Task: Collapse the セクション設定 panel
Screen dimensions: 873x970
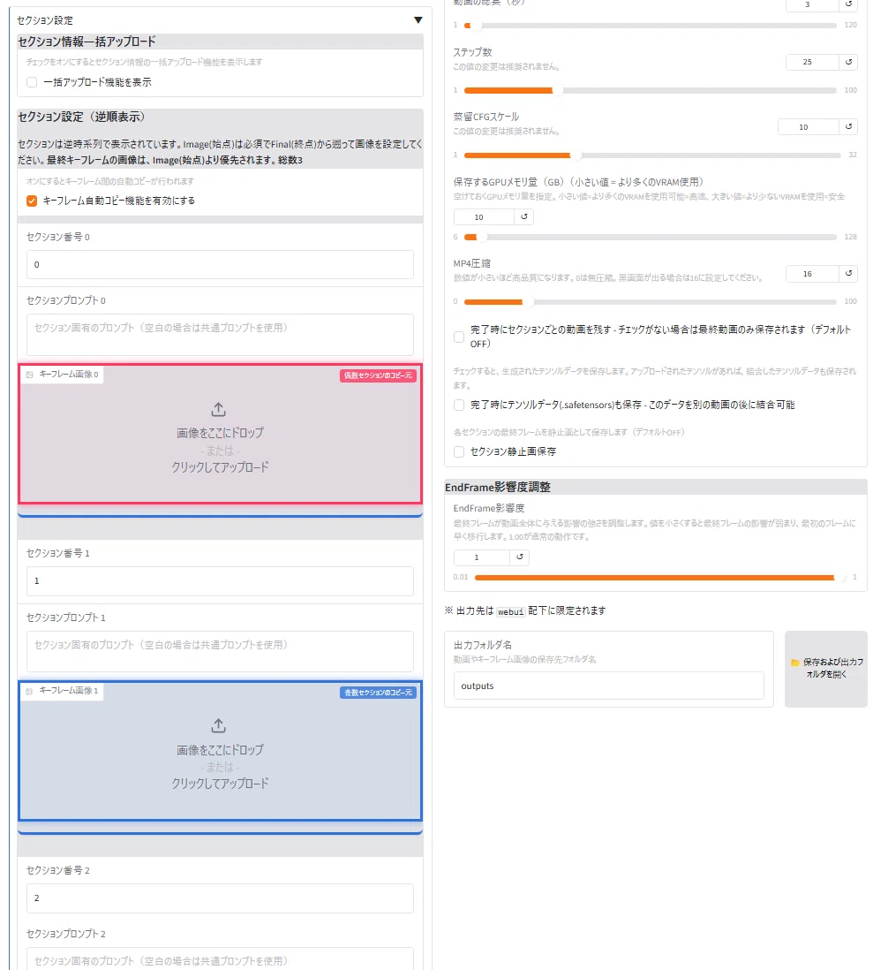Action: pyautogui.click(x=418, y=20)
